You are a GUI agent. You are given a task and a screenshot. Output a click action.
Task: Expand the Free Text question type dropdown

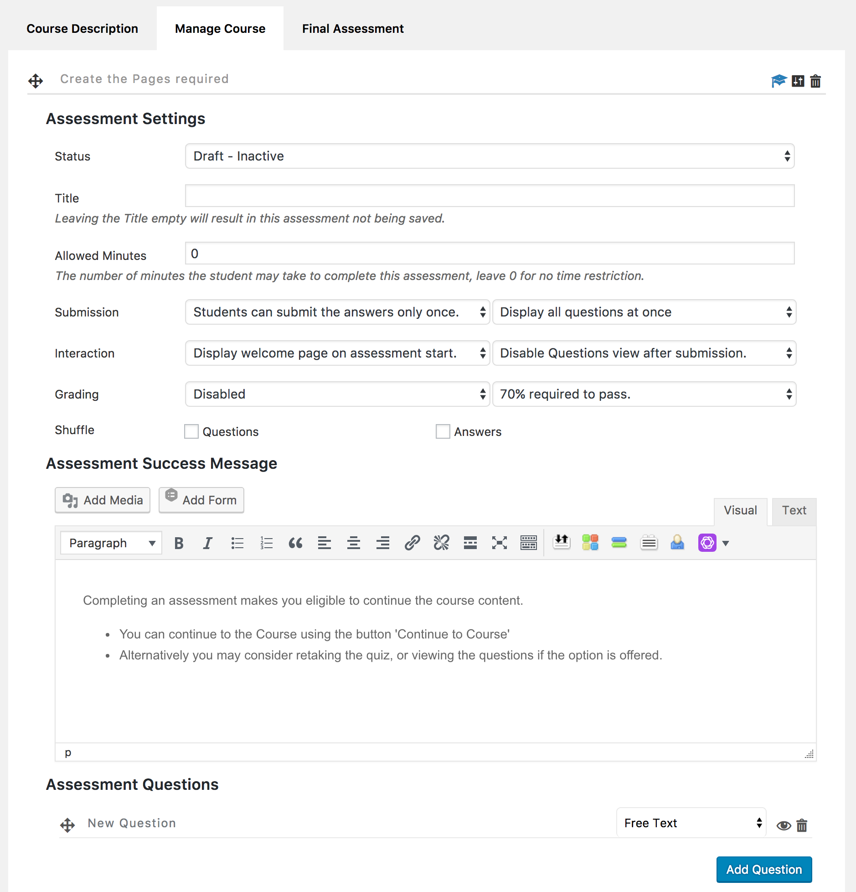691,823
